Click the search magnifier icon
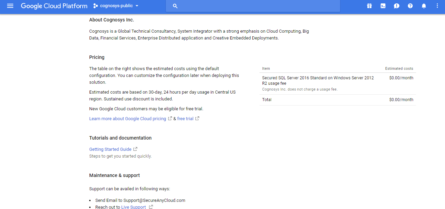Image resolution: width=445 pixels, height=209 pixels. [175, 6]
